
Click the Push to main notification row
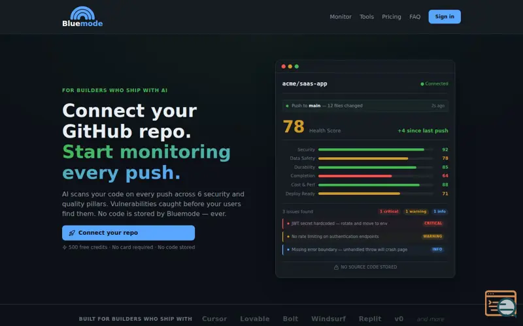point(365,106)
